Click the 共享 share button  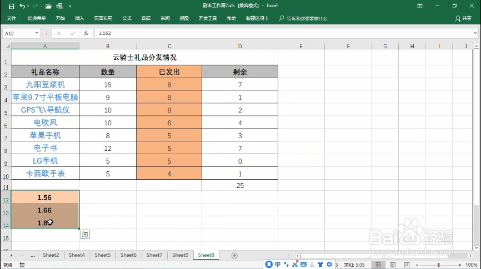[464, 18]
